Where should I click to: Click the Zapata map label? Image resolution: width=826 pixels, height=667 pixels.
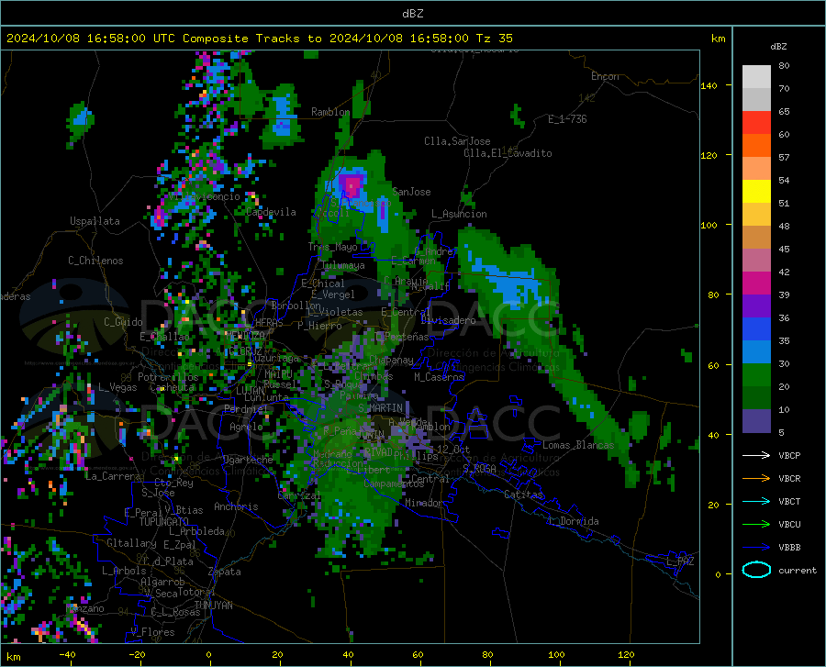click(x=224, y=572)
